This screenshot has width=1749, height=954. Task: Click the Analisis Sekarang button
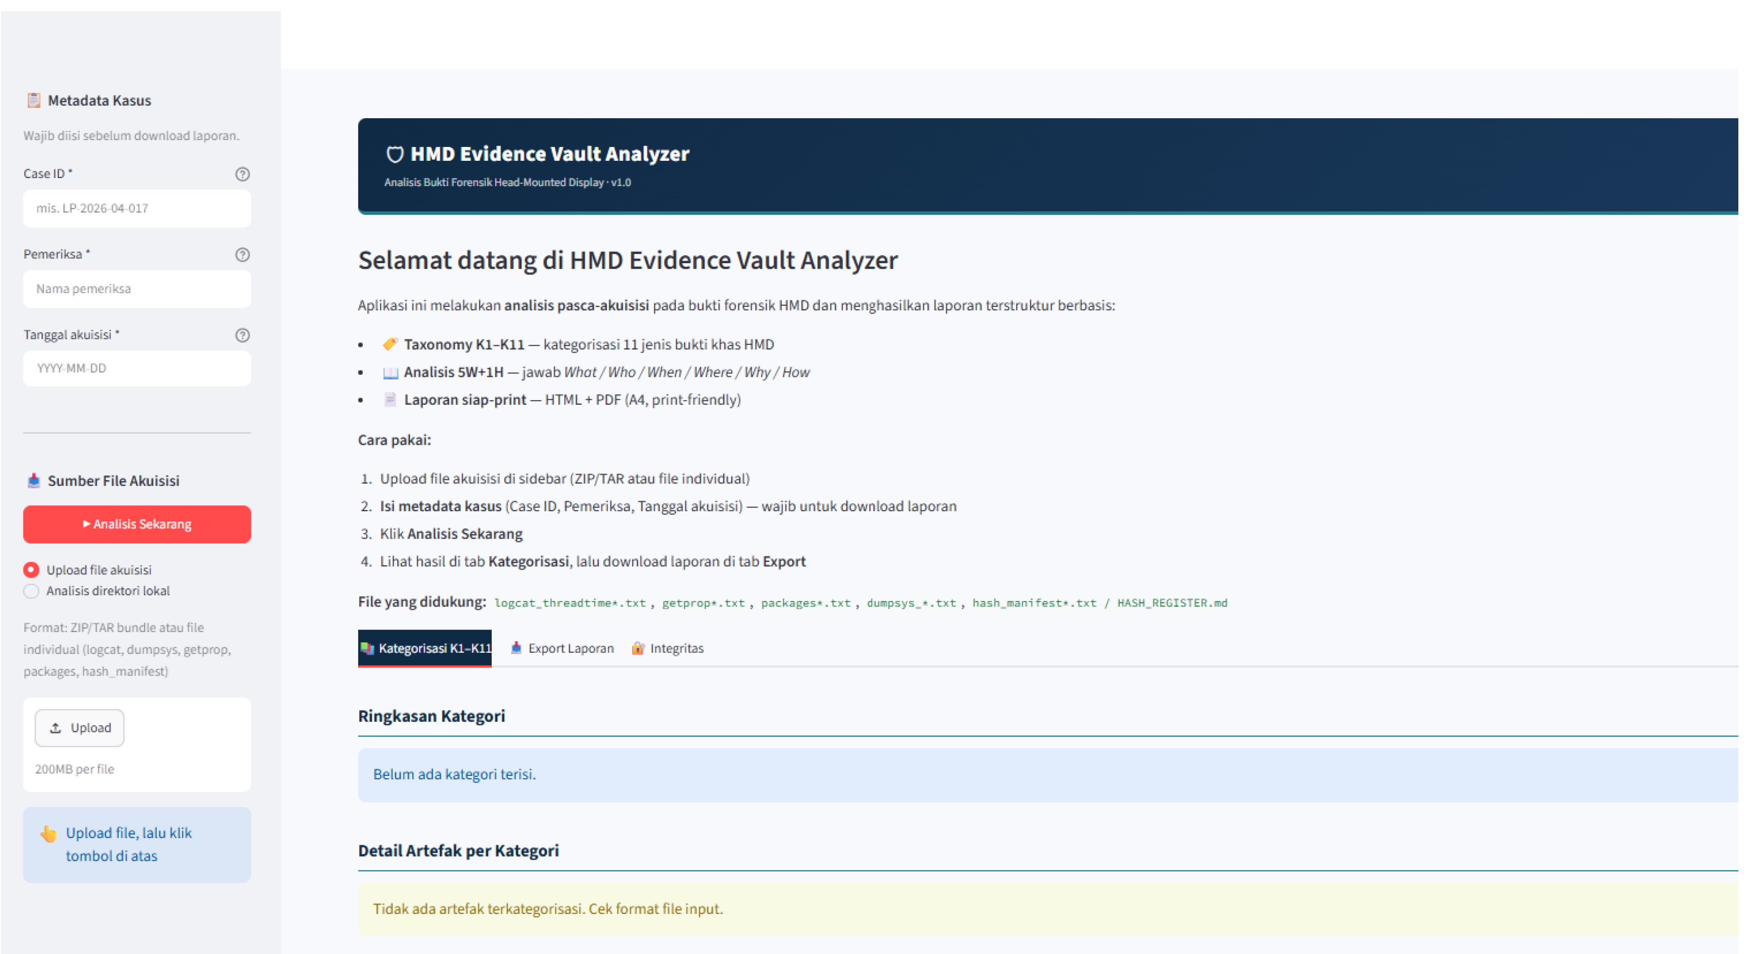137,524
